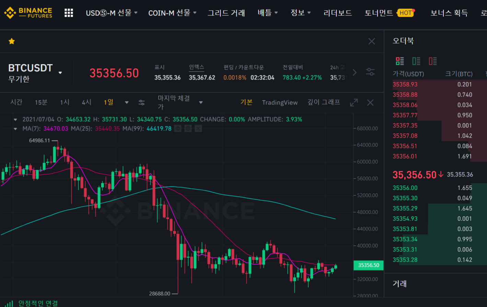Click the 64986.11 high price marker
Viewport: 487px width, 307px height.
click(39, 140)
